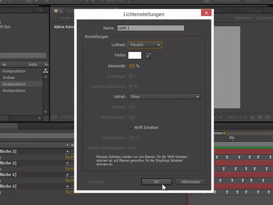Click the Vorschau checkbox
The height and width of the screenshot is (205, 273).
(x=84, y=182)
